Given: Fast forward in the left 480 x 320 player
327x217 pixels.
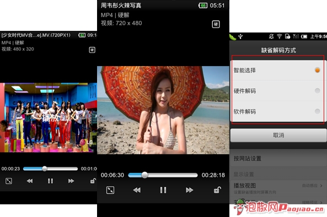Looking at the screenshot, I should pos(71,181).
